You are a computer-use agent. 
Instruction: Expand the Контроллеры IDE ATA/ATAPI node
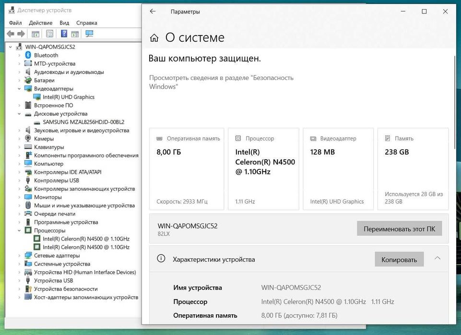[19, 172]
